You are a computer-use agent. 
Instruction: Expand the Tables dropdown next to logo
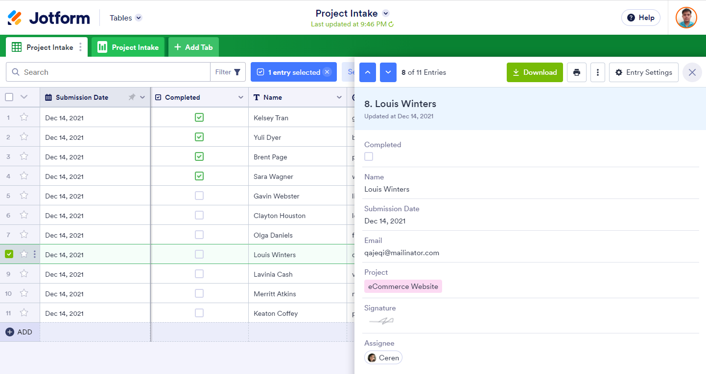pos(139,18)
